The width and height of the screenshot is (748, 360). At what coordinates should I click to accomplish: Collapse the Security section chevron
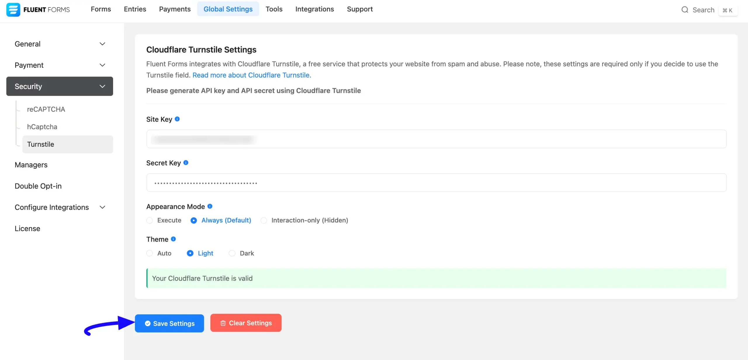click(102, 86)
